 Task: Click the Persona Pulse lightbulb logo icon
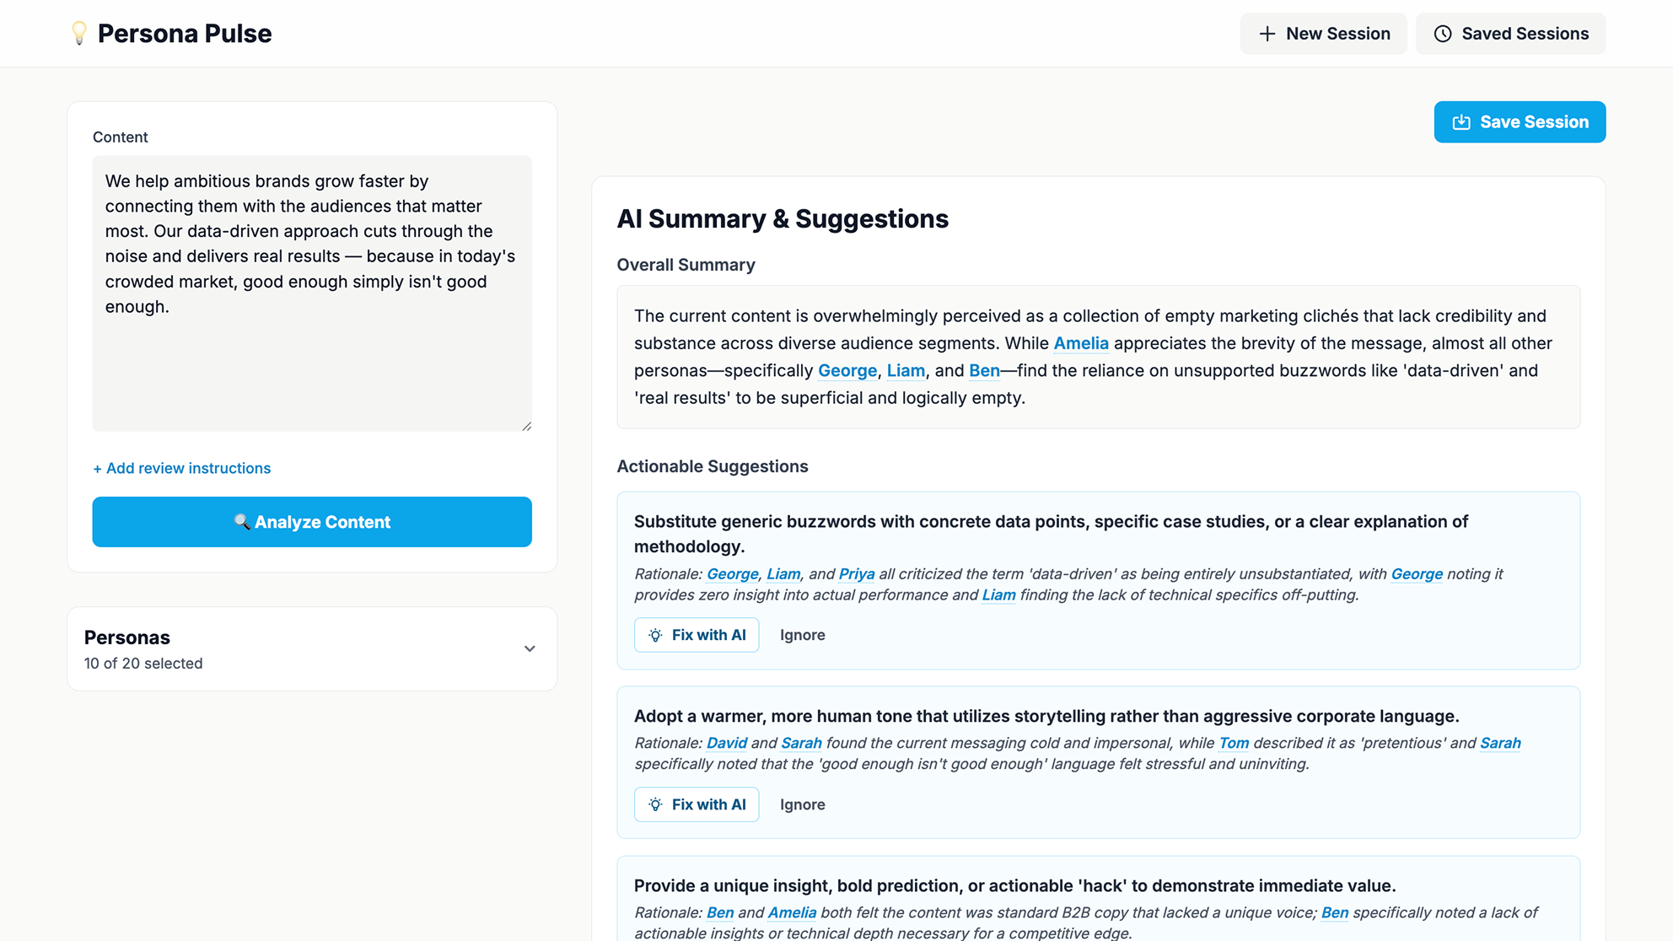79,33
